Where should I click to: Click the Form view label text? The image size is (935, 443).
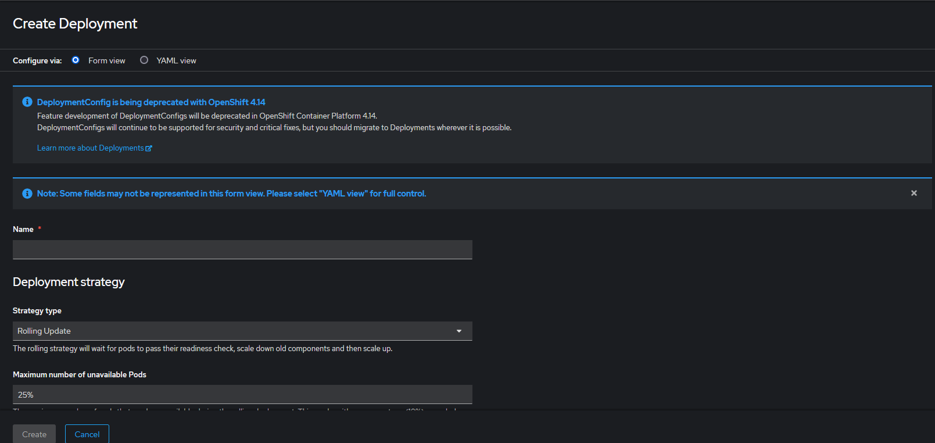click(106, 60)
